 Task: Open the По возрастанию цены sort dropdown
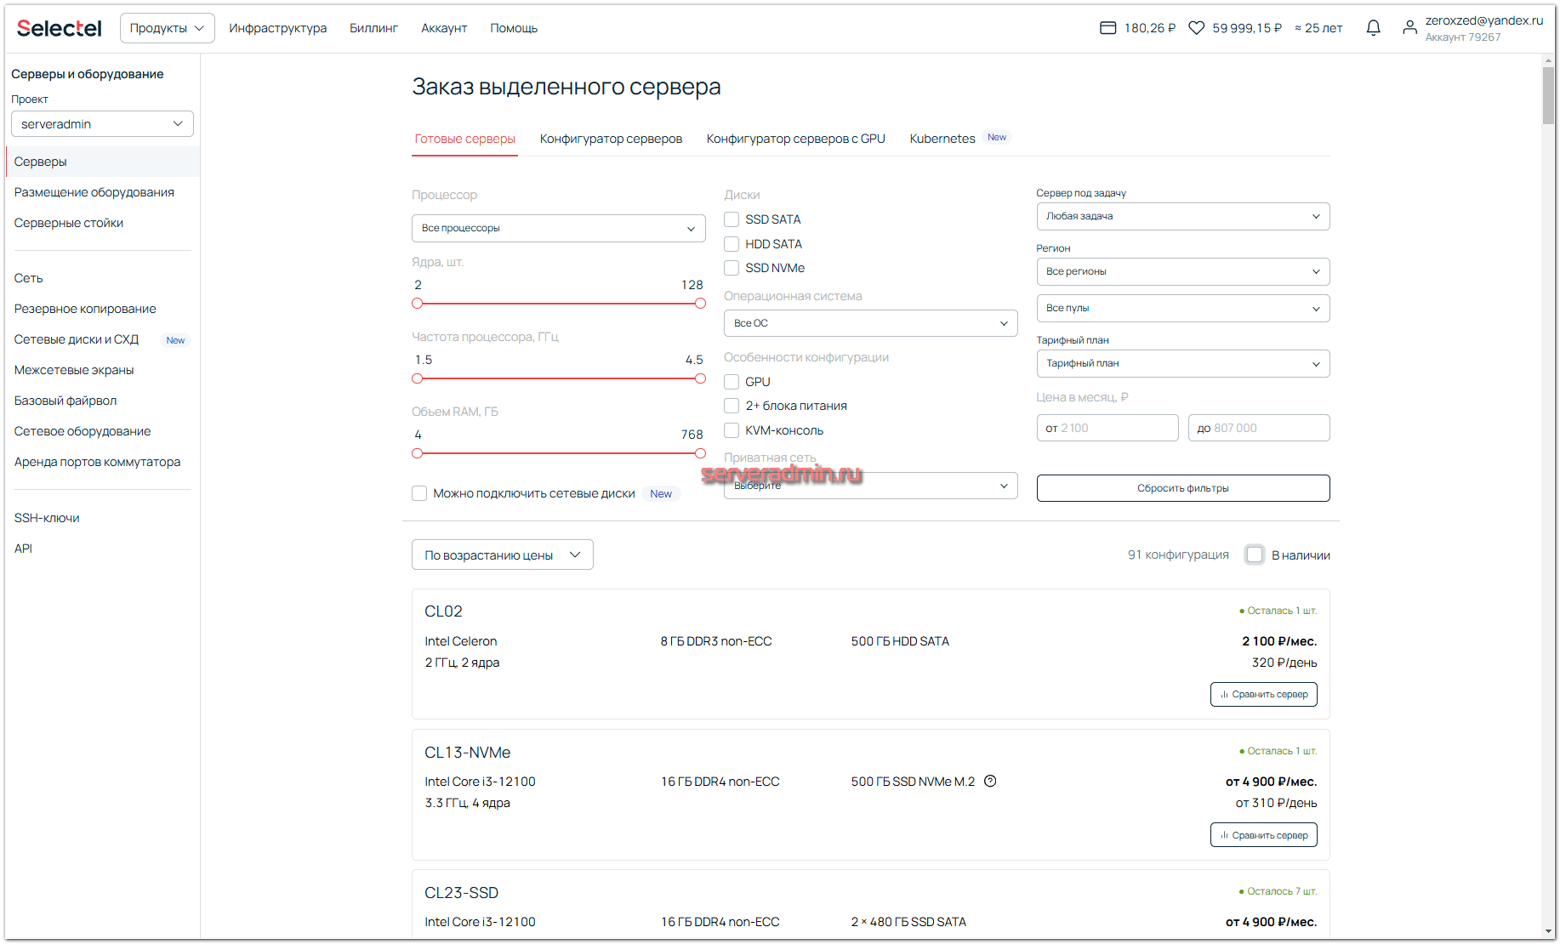point(502,554)
